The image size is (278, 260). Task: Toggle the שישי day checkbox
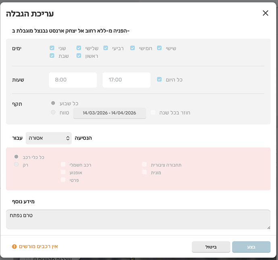tap(160, 48)
